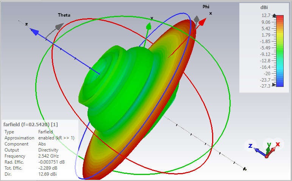Select the upper limit marker at 12.7

point(274,15)
